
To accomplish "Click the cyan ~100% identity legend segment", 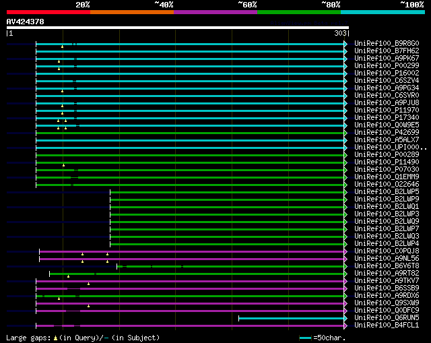I will pos(382,11).
